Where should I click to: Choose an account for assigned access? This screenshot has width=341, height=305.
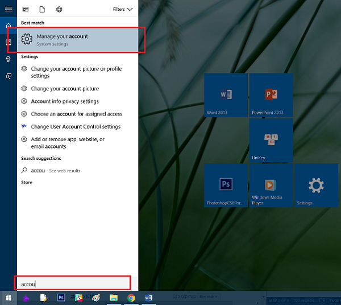tap(76, 114)
